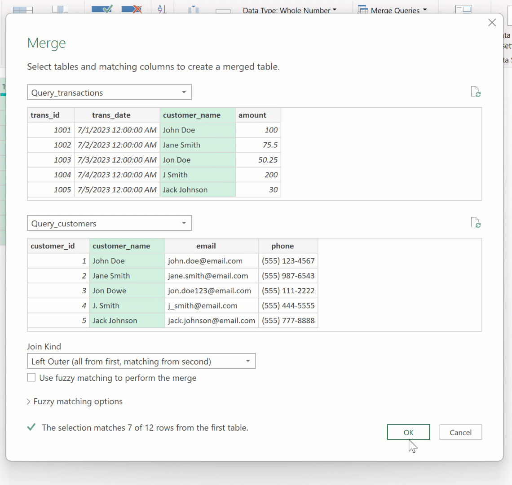
Task: Click the A-Z sort ribbon icon
Action: [162, 9]
